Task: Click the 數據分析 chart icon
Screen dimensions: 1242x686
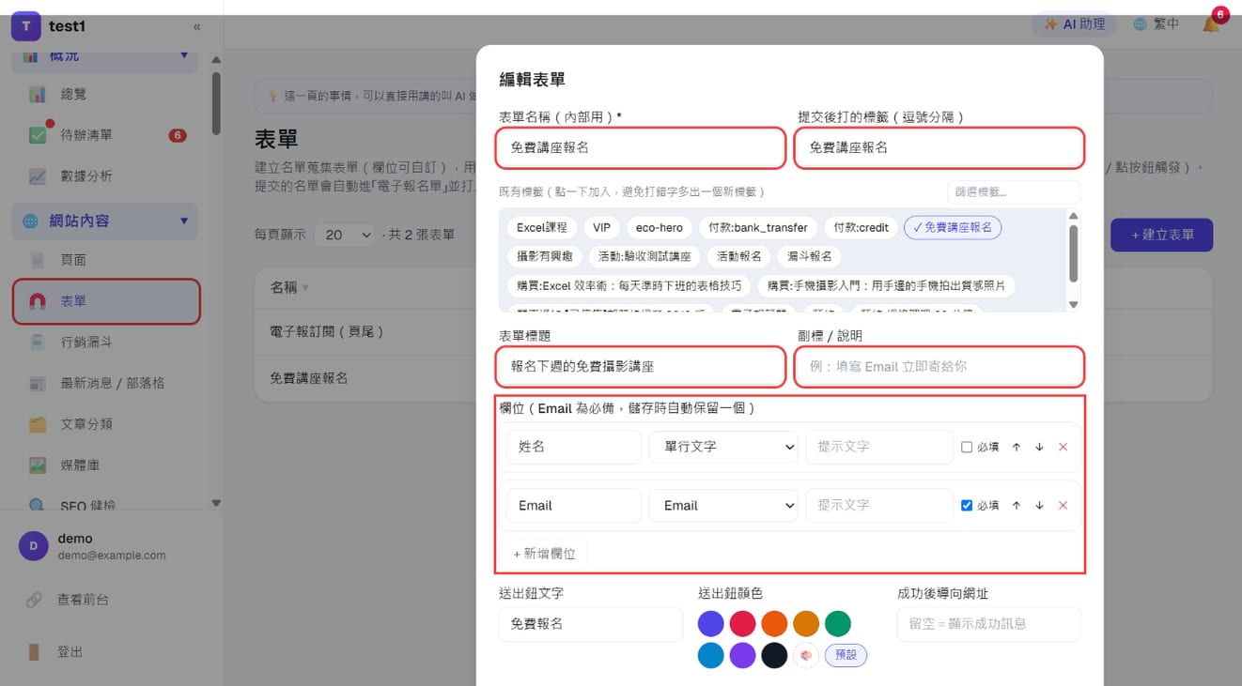Action: 38,175
